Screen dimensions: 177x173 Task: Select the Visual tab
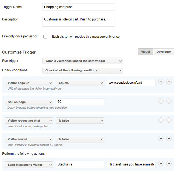tap(145, 52)
